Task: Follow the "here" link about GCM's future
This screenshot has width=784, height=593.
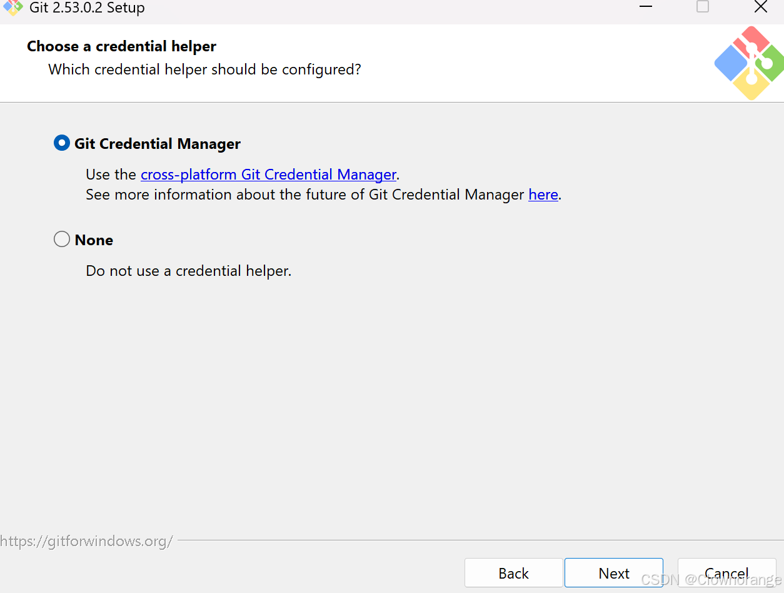Action: tap(543, 195)
